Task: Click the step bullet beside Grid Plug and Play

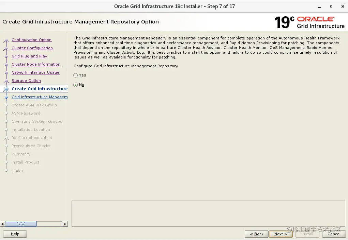Action: click(6, 56)
